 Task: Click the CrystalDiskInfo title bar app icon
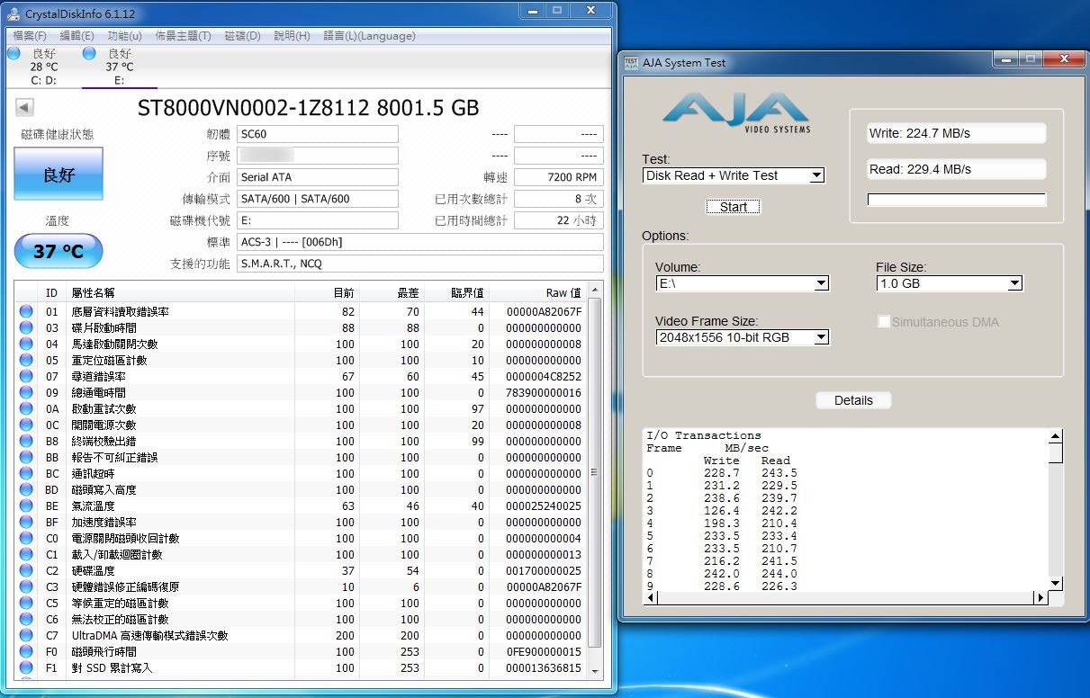(x=14, y=14)
